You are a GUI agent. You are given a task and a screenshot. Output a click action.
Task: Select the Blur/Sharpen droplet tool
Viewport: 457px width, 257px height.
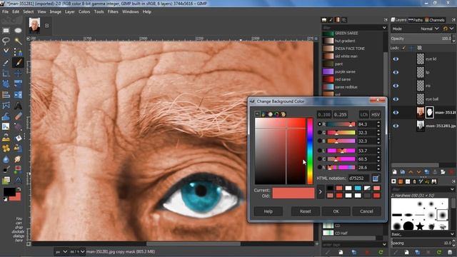pos(6,159)
